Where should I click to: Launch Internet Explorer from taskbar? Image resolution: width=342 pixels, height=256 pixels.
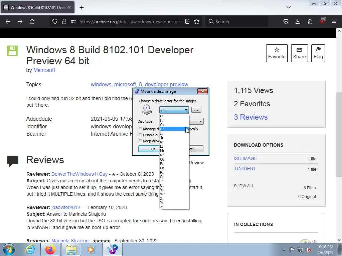(x=30, y=249)
